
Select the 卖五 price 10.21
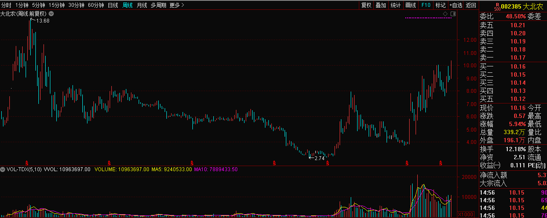click(x=518, y=25)
